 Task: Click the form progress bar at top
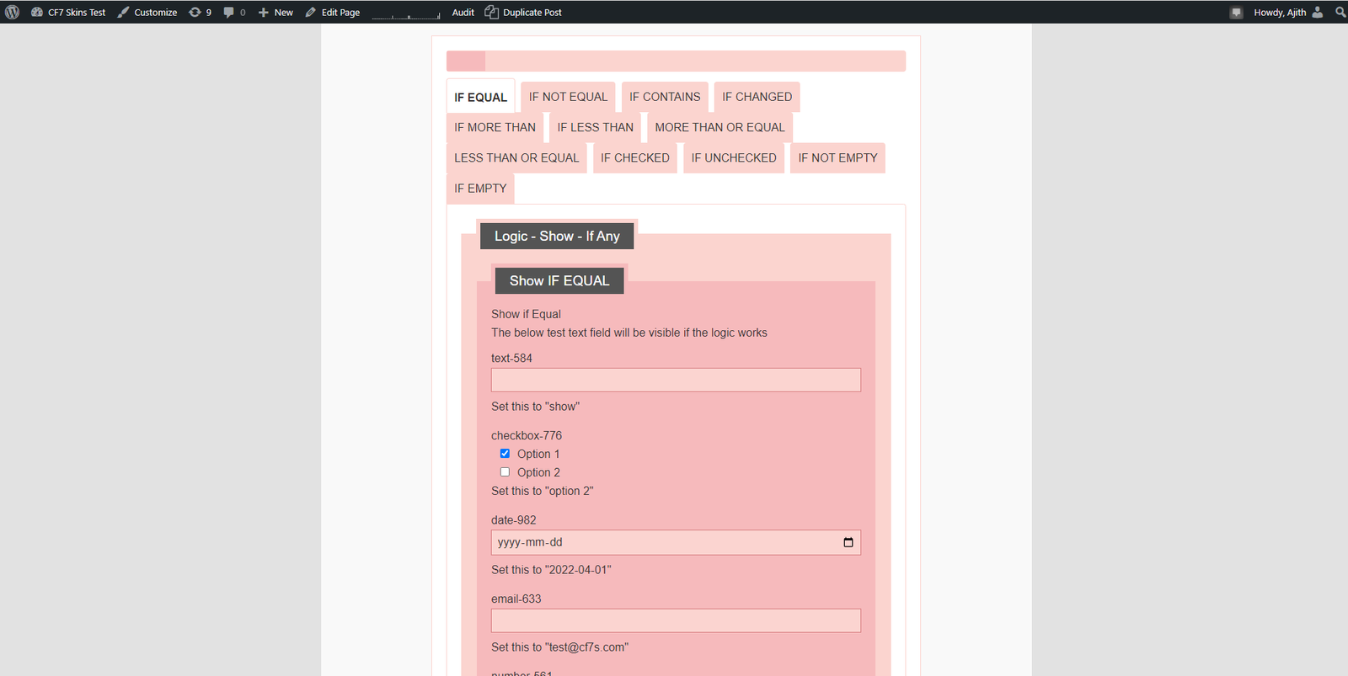676,61
